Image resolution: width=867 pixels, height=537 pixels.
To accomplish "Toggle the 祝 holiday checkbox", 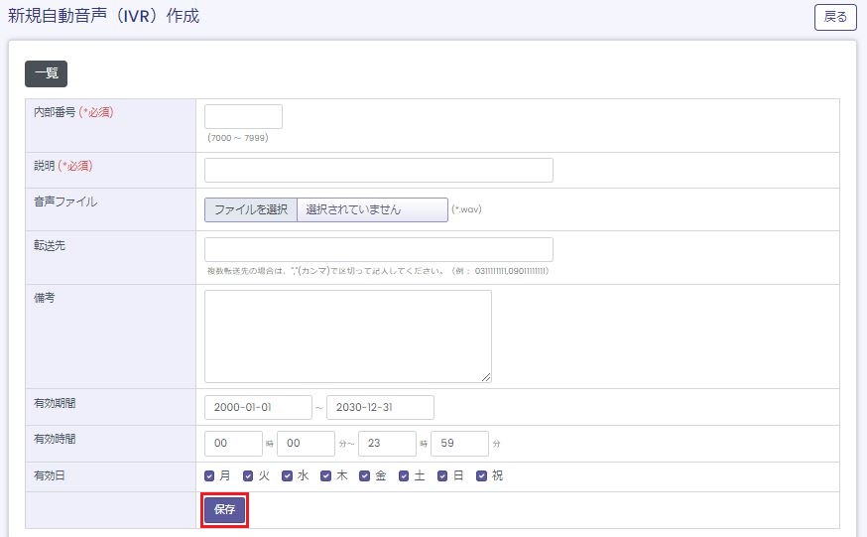I will click(x=482, y=476).
